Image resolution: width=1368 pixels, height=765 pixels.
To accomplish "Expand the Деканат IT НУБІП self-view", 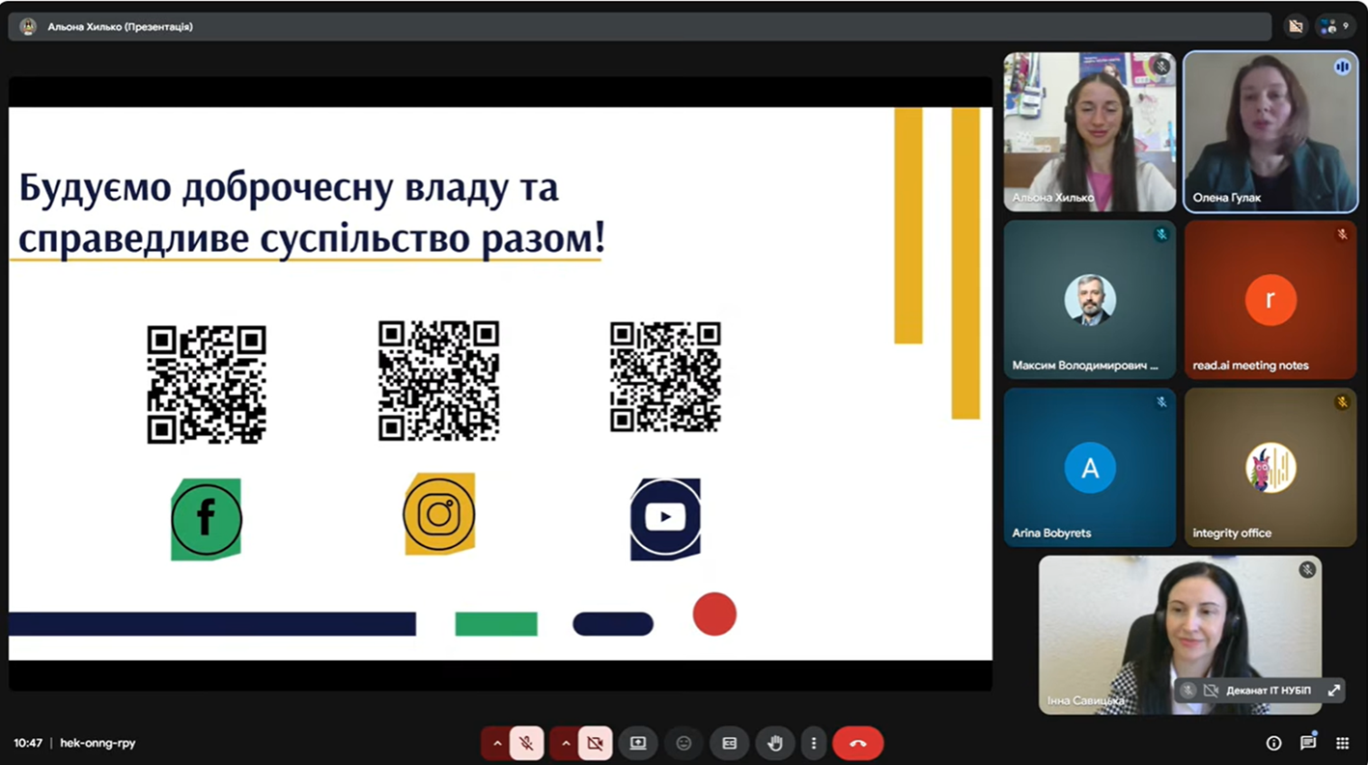I will 1333,691.
